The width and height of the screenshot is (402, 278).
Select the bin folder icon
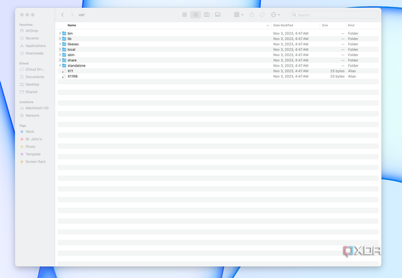click(x=64, y=33)
